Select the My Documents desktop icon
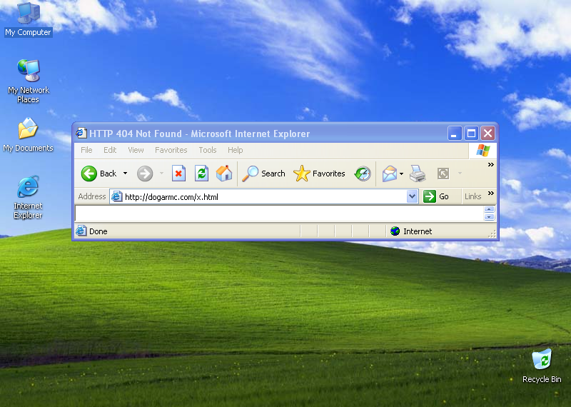 [28, 135]
